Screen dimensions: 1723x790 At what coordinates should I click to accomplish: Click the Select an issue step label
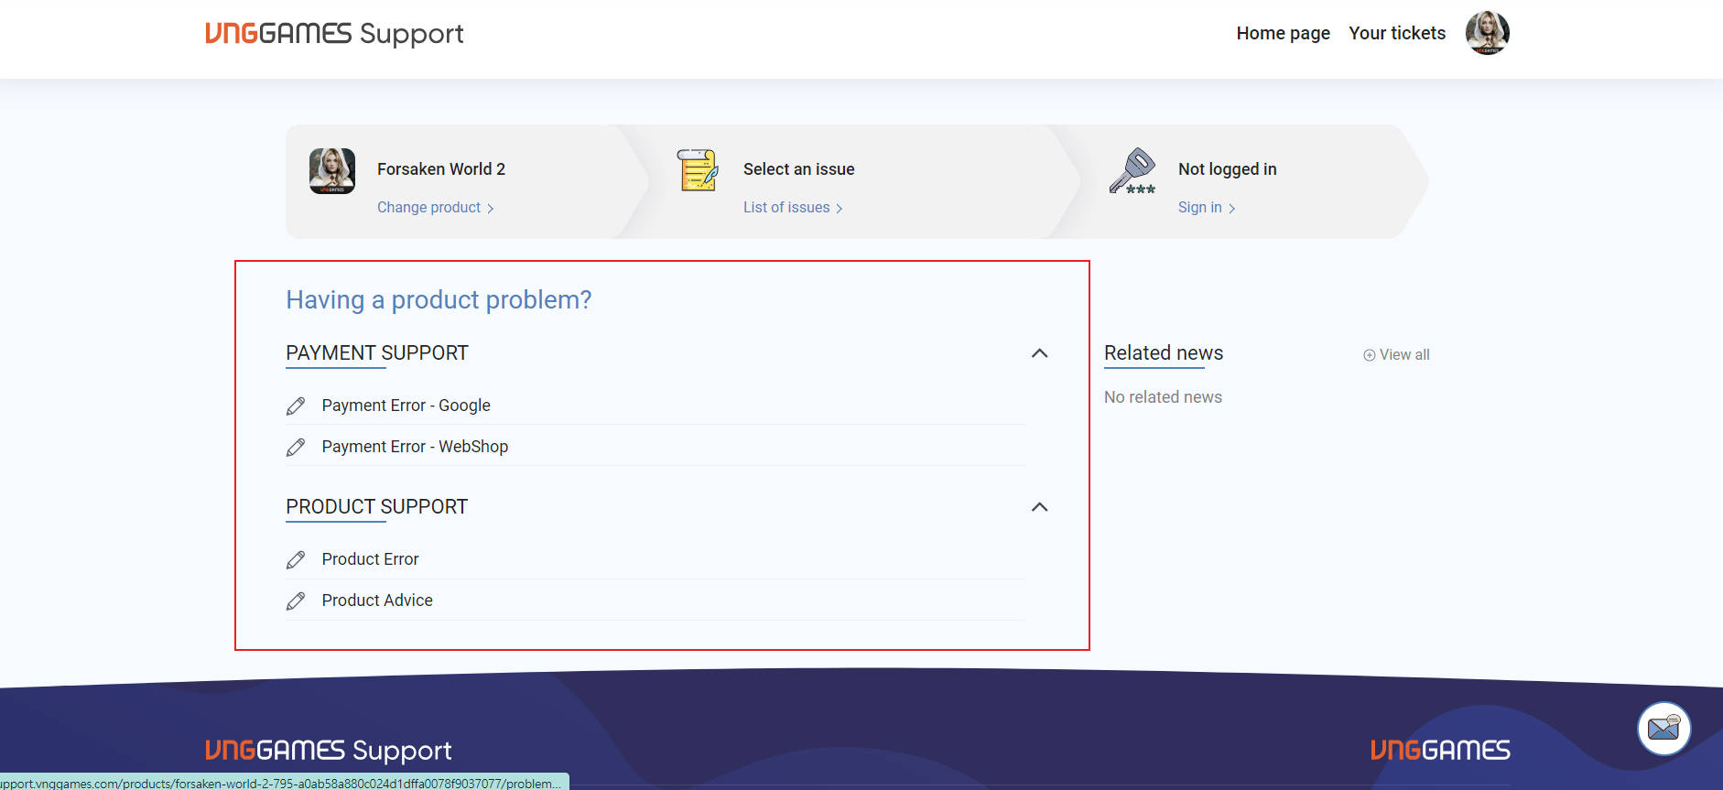tap(799, 169)
